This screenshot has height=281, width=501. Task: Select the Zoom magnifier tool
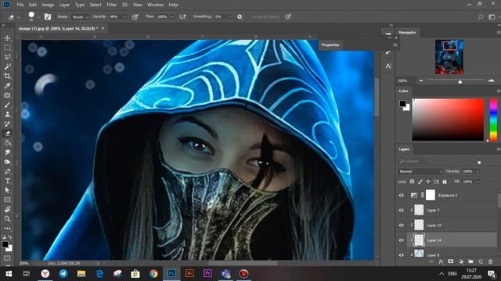pyautogui.click(x=7, y=219)
